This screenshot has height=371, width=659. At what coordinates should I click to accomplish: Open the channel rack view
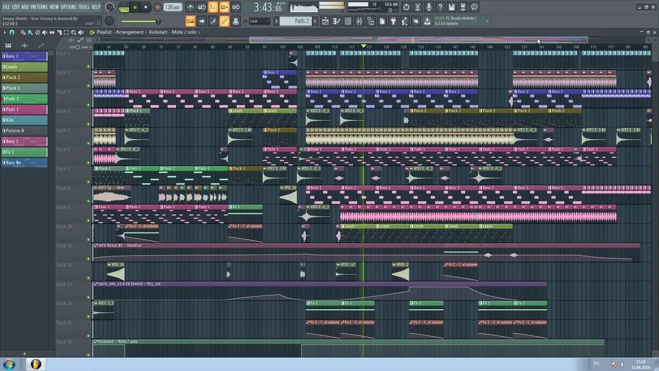[348, 21]
